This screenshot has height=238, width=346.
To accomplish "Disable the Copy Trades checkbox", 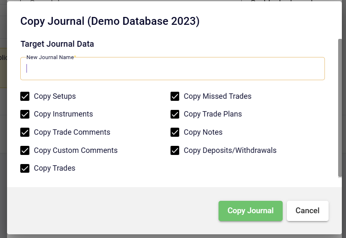I will (25, 168).
